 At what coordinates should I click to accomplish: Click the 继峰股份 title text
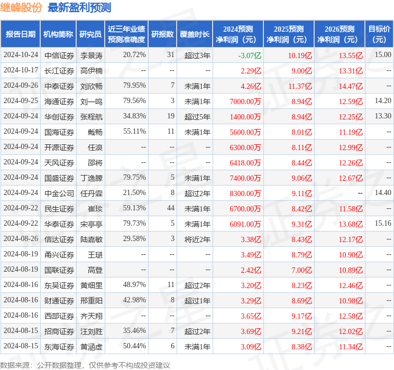pyautogui.click(x=21, y=7)
